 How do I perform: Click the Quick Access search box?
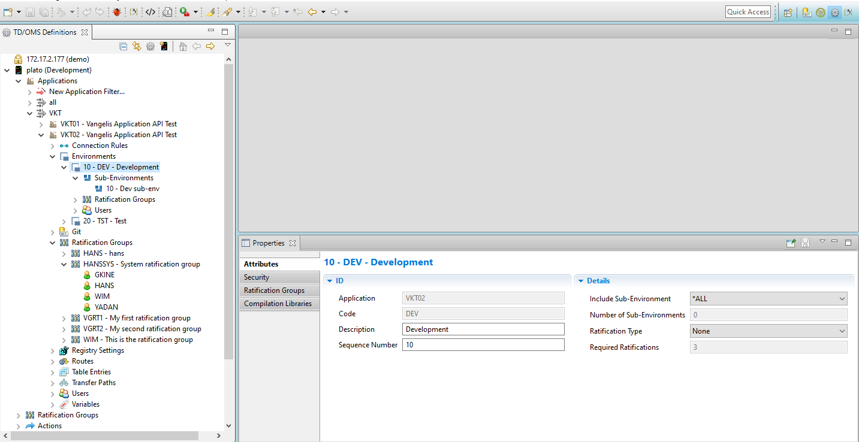coord(748,12)
